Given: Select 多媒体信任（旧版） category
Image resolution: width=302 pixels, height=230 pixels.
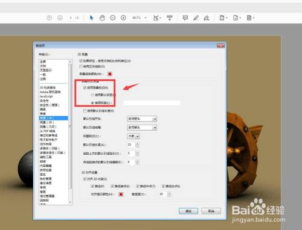Looking at the screenshot, I should tap(53, 153).
